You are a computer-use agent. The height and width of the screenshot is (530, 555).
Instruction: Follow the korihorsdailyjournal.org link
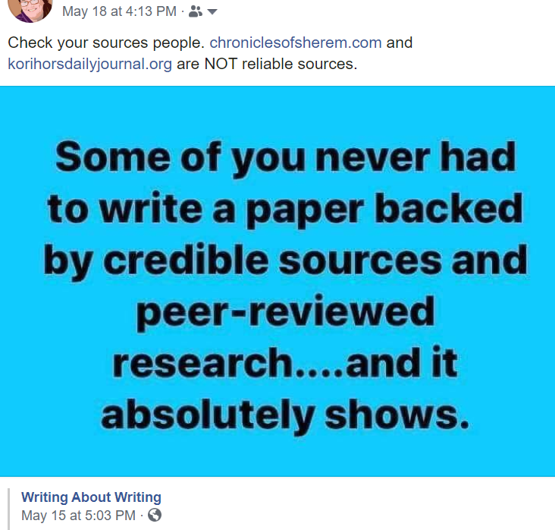pos(90,65)
